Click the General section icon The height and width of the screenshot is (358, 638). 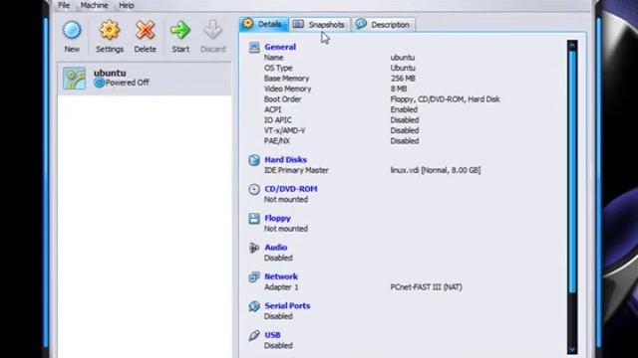click(x=254, y=48)
